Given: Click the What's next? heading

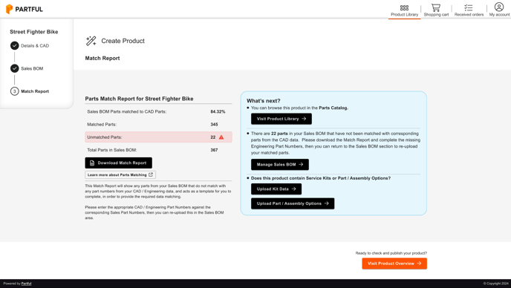Looking at the screenshot, I should (264, 101).
